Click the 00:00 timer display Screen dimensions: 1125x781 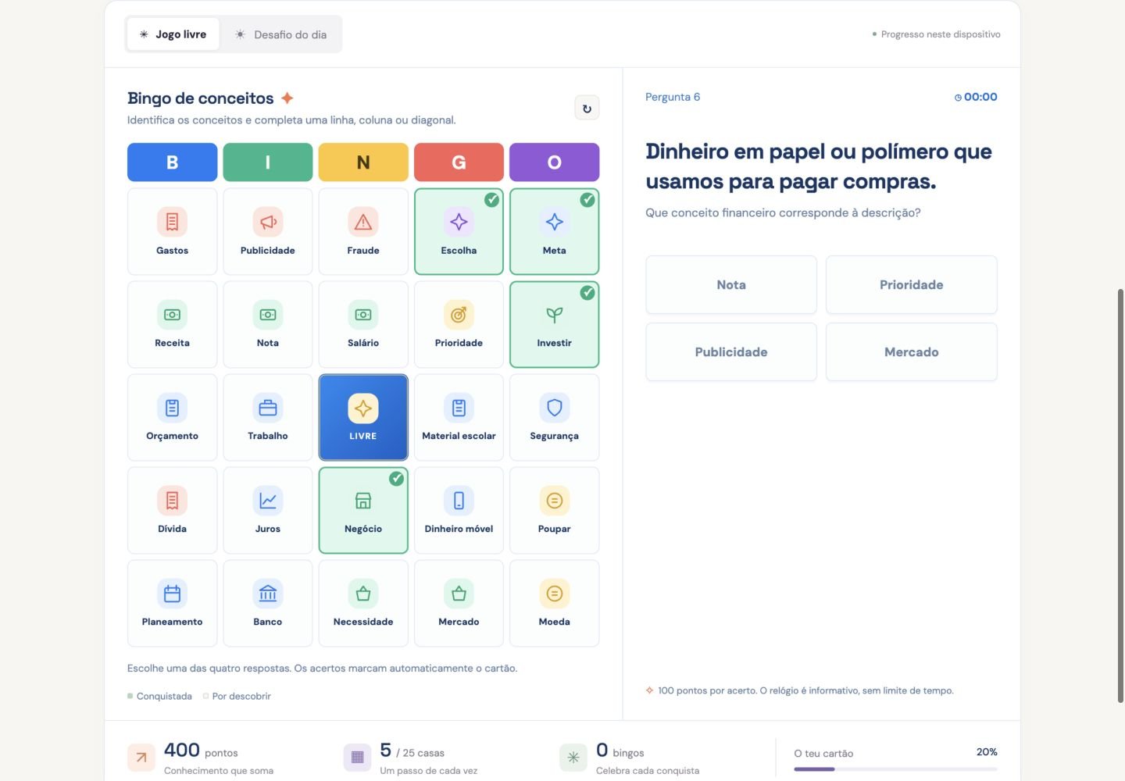(x=976, y=97)
